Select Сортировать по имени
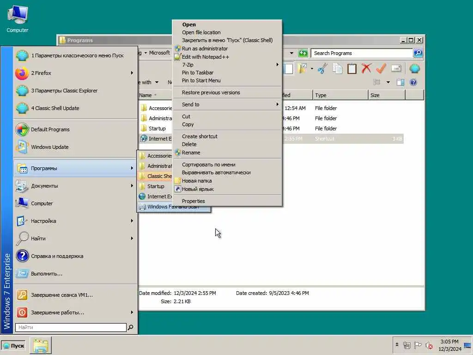Image resolution: width=473 pixels, height=355 pixels. [x=227, y=165]
